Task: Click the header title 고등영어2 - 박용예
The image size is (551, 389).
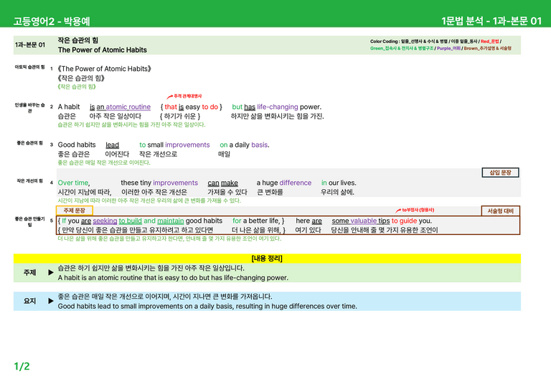Action: click(x=52, y=21)
